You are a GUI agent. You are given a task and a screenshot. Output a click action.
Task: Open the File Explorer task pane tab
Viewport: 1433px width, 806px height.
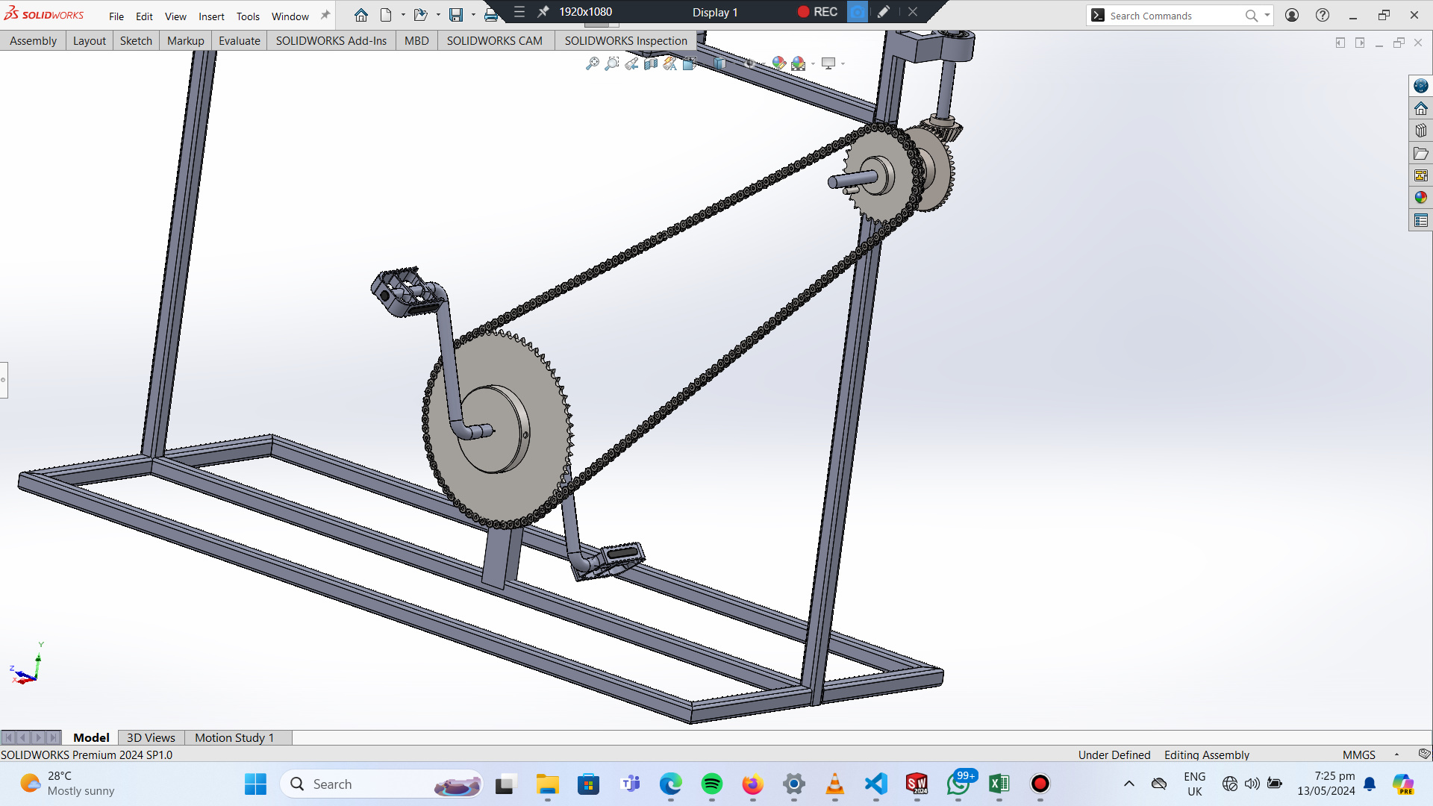[x=1420, y=153]
